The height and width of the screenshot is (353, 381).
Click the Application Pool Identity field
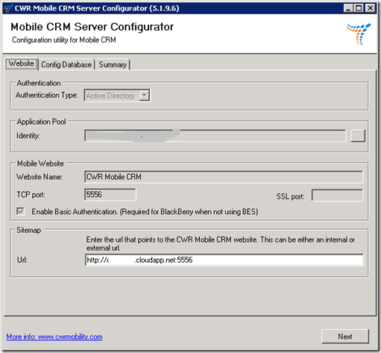[215, 136]
